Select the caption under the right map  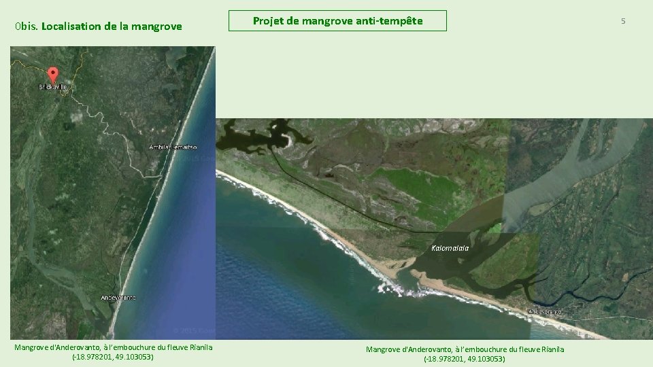[465, 354]
